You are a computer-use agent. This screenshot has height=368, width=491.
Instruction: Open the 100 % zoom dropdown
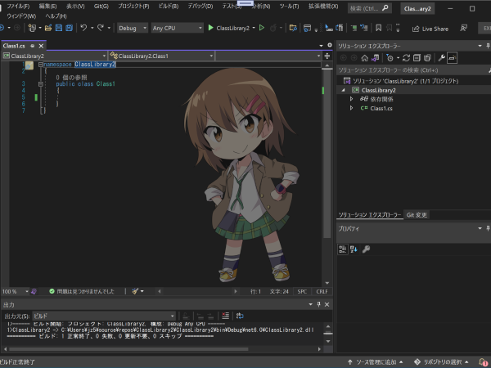(x=16, y=291)
